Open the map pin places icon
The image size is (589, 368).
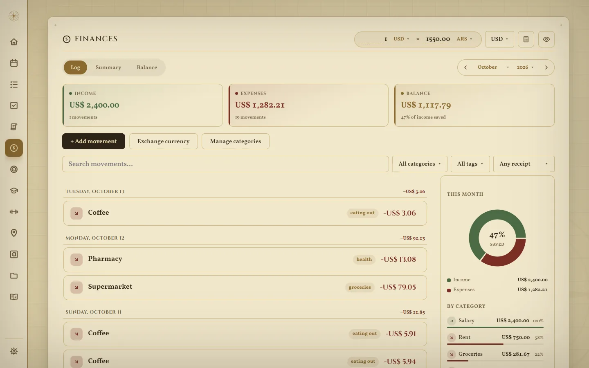(x=14, y=233)
